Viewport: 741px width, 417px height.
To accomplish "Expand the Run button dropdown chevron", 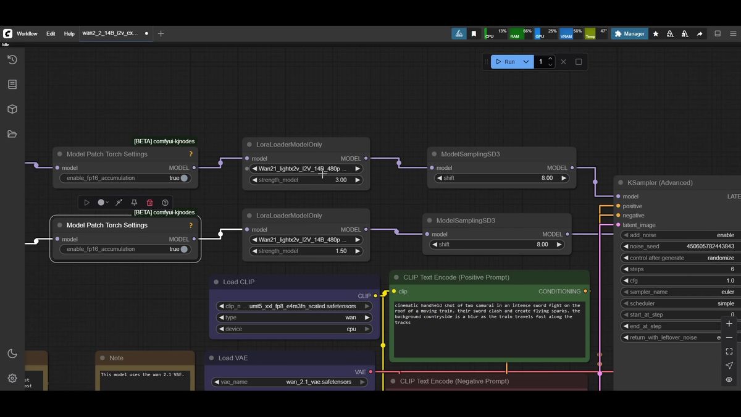I will pos(525,62).
